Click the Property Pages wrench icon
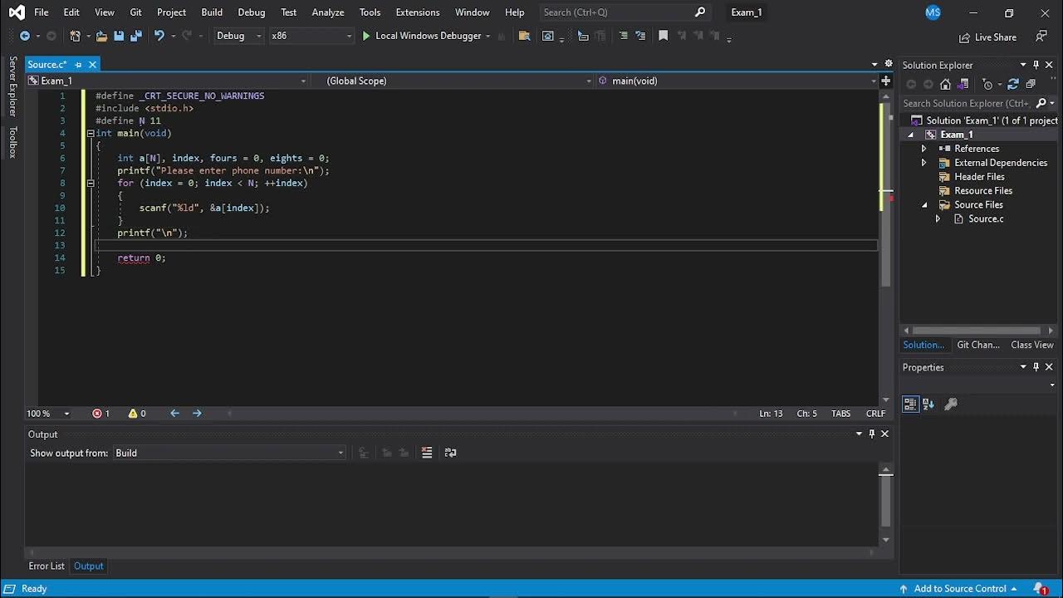 (x=951, y=404)
